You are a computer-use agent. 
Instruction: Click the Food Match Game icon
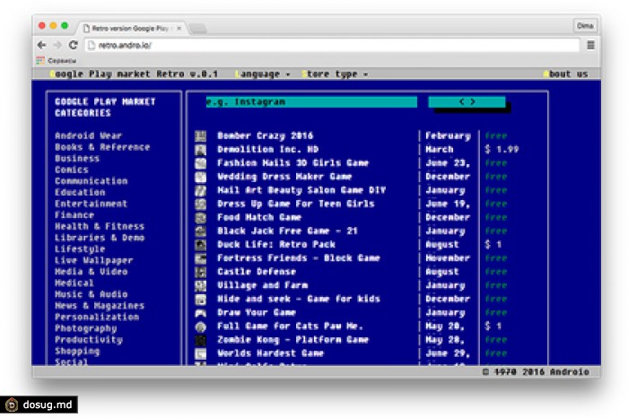click(200, 217)
